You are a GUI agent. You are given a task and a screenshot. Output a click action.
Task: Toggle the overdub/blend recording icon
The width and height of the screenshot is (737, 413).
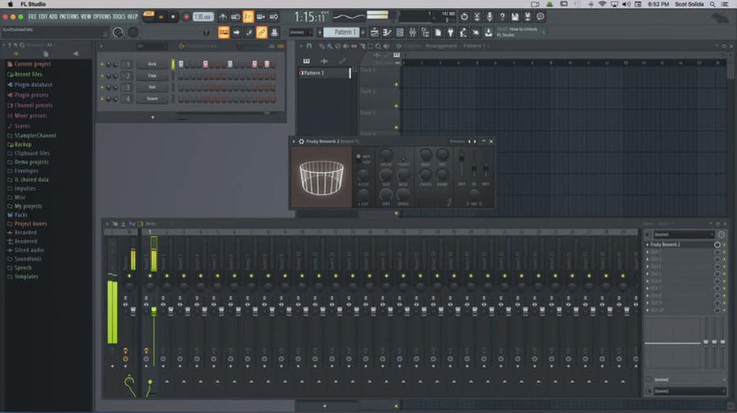[261, 17]
